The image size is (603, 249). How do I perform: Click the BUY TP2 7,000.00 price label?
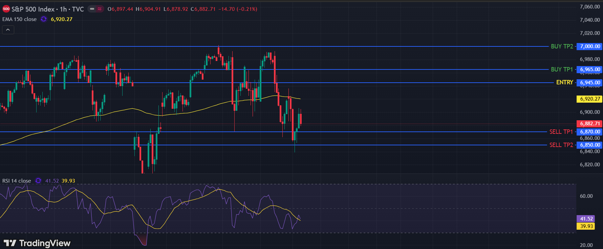[x=589, y=46]
